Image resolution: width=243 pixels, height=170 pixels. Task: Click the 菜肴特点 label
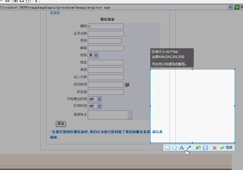(80, 114)
